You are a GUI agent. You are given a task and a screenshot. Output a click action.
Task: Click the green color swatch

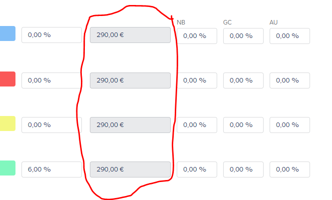click(x=7, y=168)
